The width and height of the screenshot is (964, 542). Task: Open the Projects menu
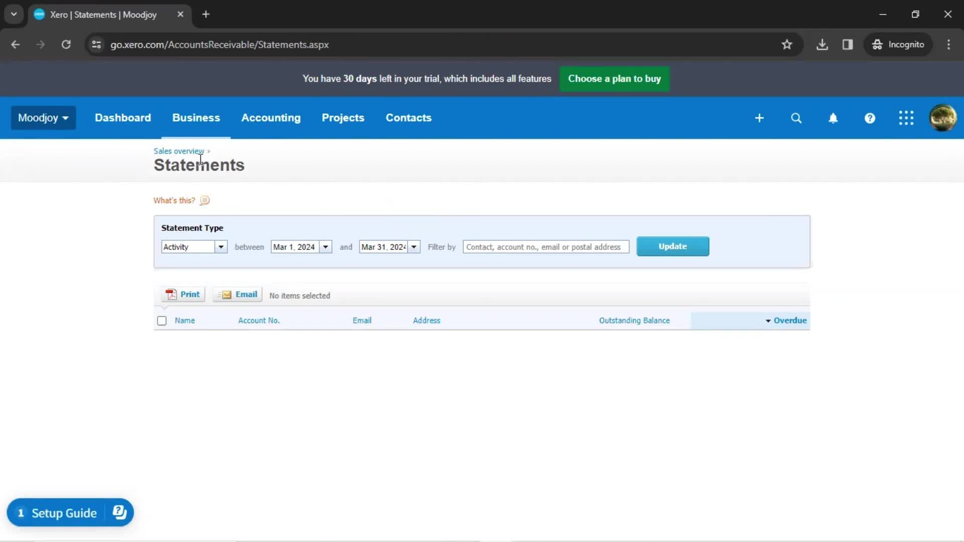click(343, 118)
